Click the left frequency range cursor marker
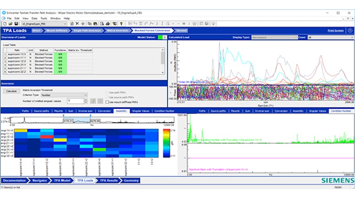 point(64,116)
